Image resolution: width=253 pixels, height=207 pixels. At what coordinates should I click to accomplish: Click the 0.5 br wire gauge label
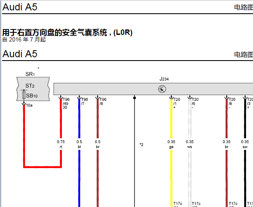click(98, 144)
